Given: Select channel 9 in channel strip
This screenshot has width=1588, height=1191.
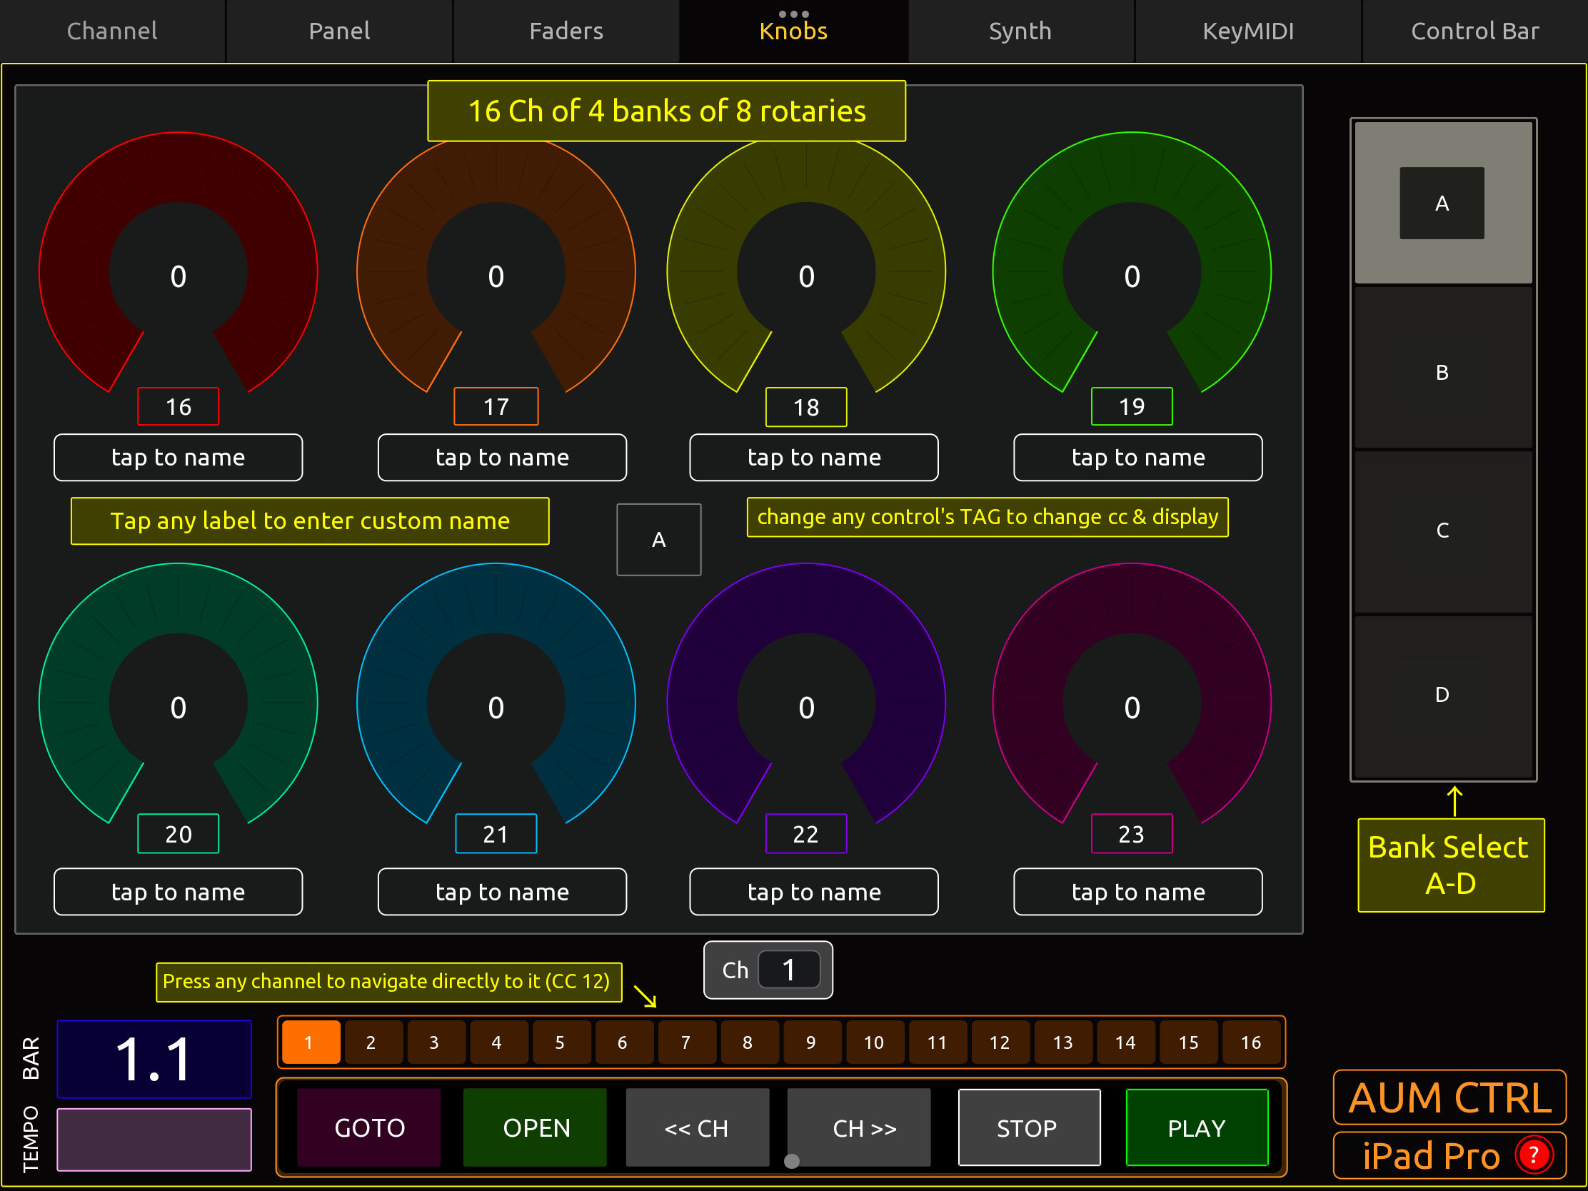Looking at the screenshot, I should pos(810,1042).
